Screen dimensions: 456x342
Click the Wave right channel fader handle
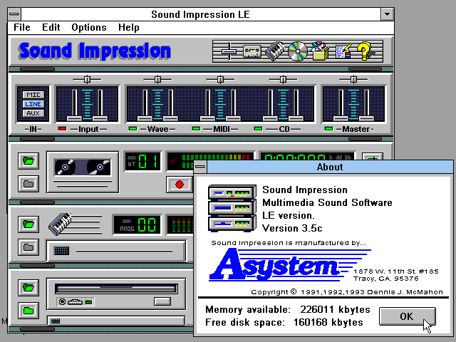(170, 118)
